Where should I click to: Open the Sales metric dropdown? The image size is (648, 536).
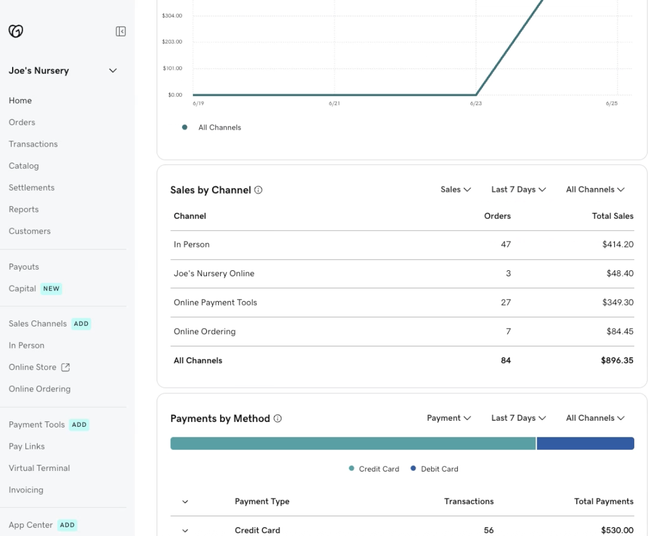point(456,190)
